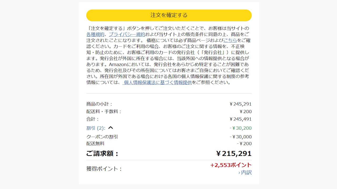The height and width of the screenshot is (189, 337).
Task: Click the -¥30,200 total discount amount
Action: pos(240,128)
